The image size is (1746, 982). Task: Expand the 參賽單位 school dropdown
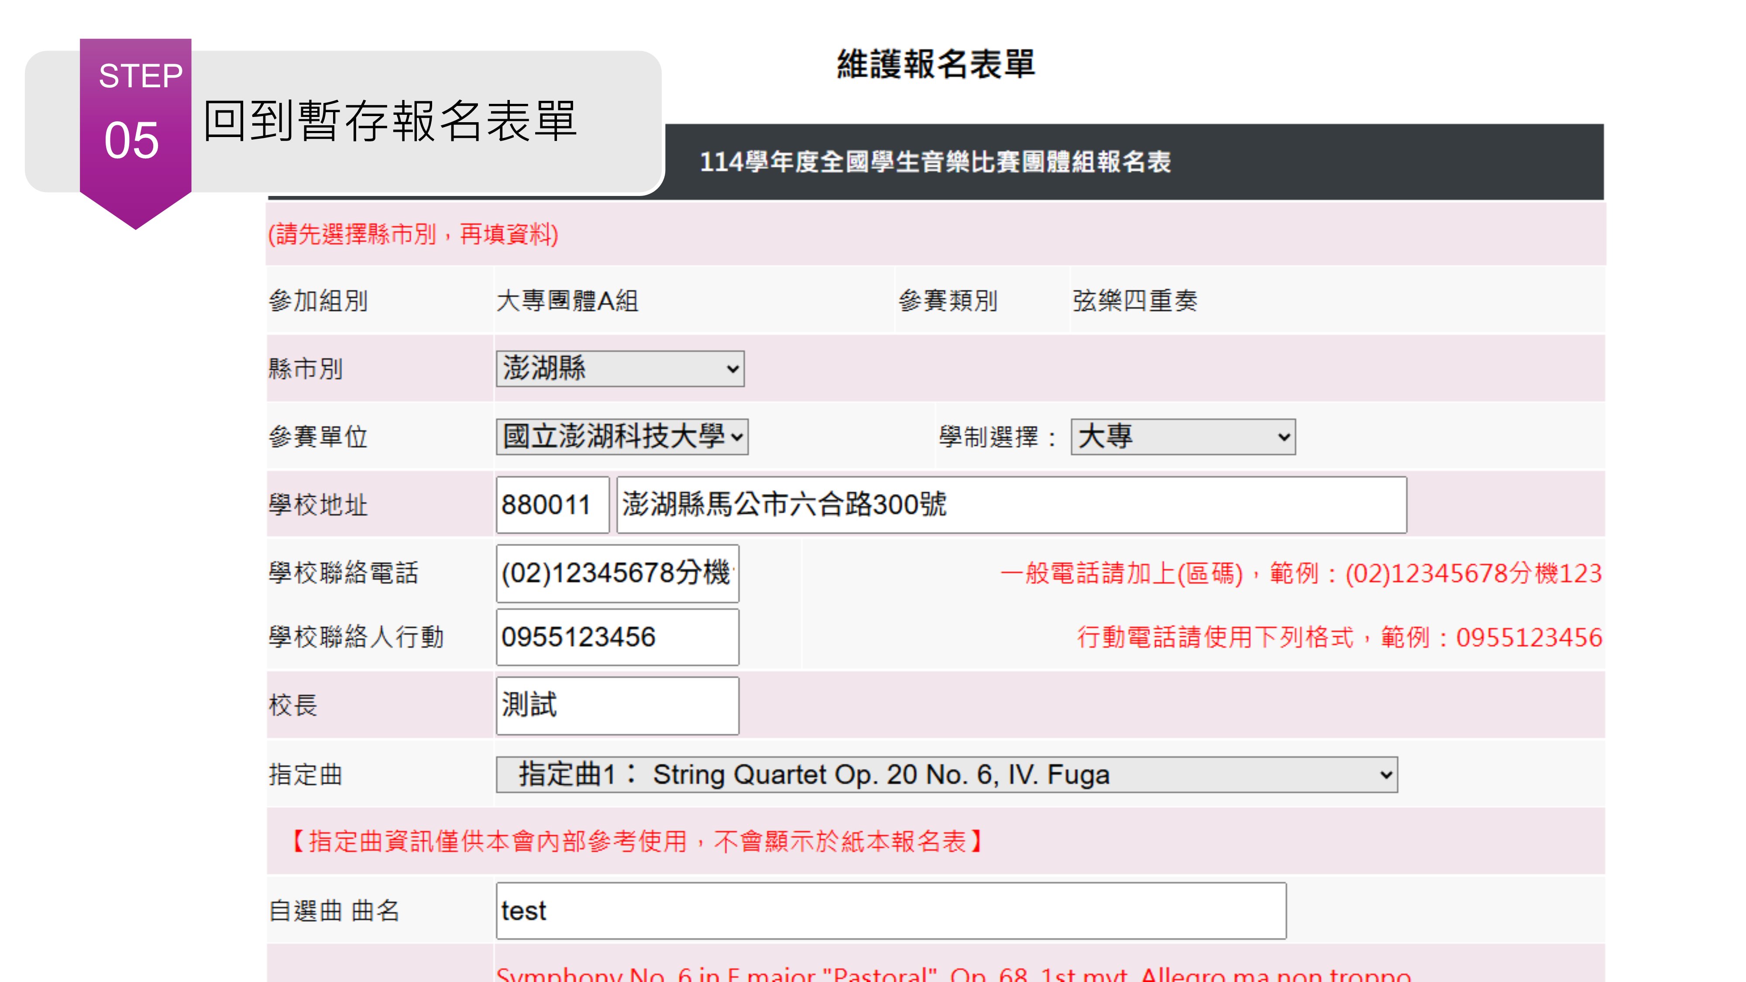[622, 436]
